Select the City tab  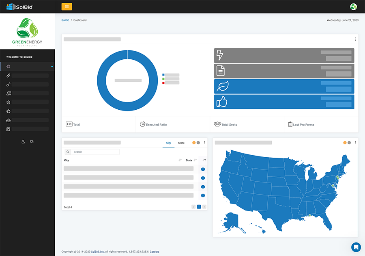click(x=168, y=143)
